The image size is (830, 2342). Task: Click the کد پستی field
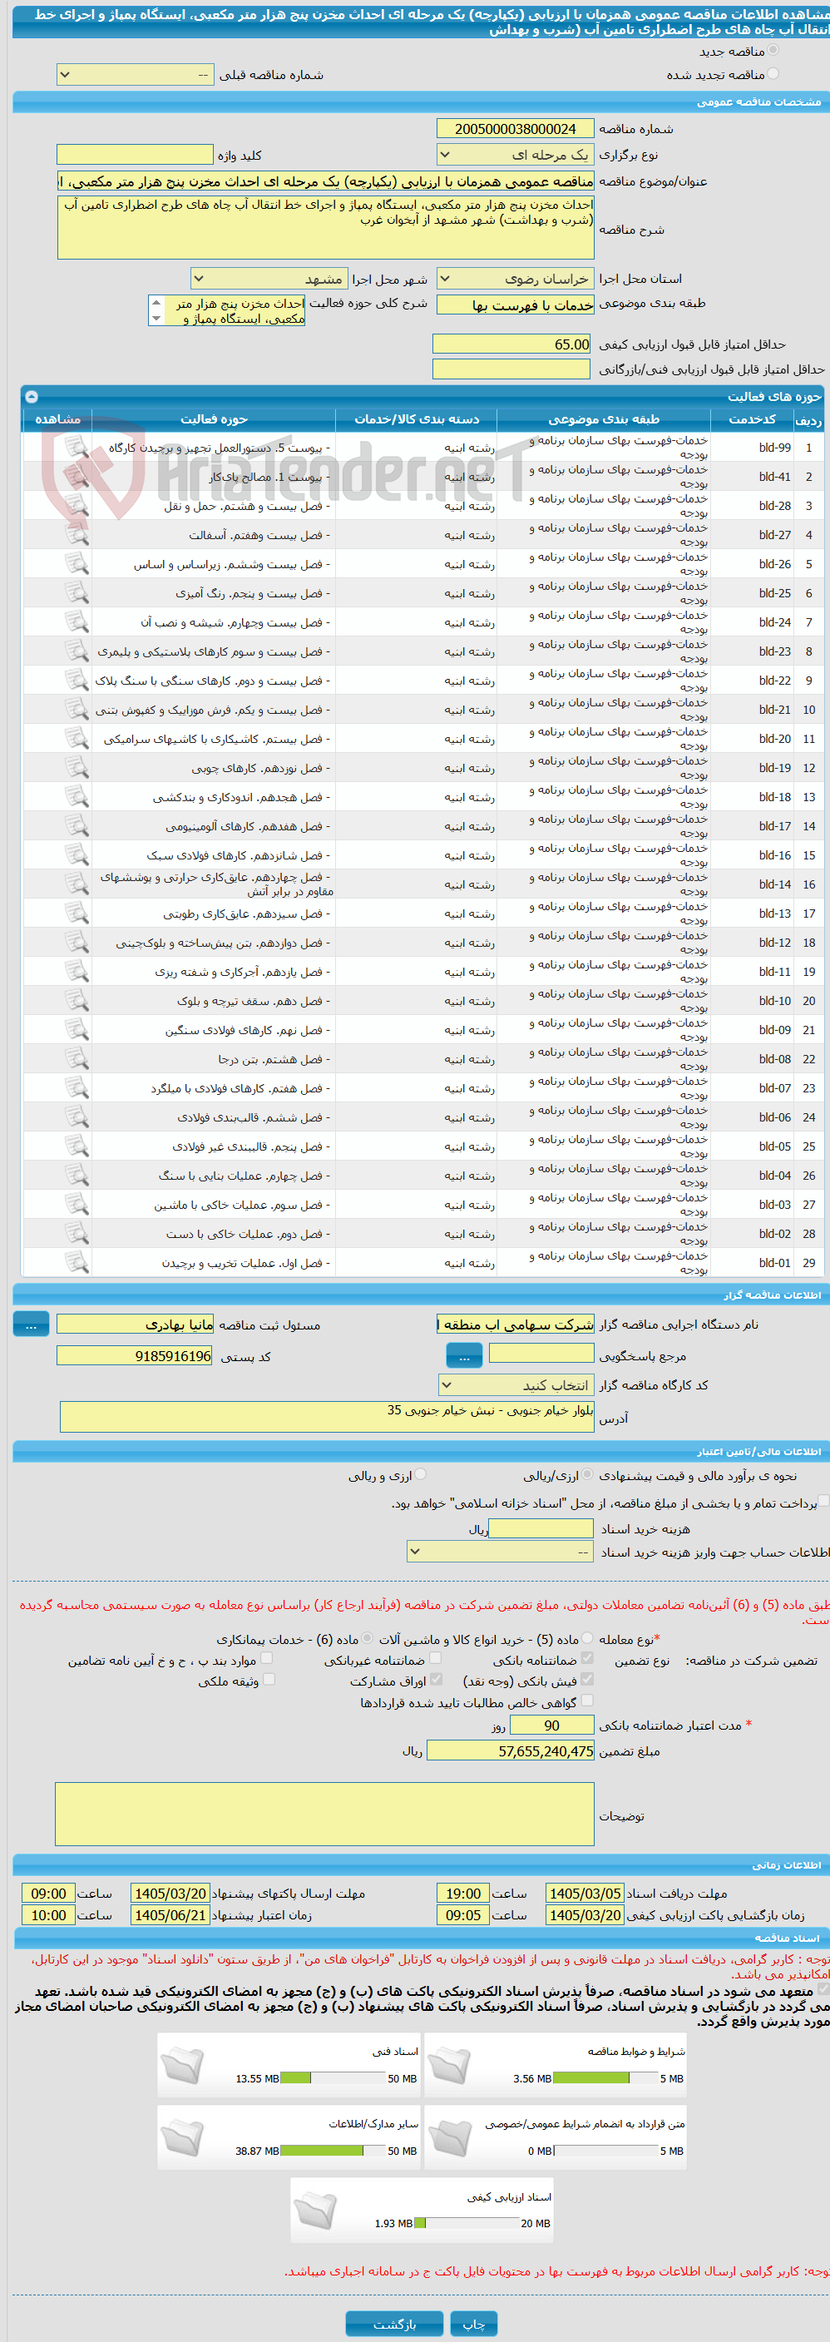135,1355
